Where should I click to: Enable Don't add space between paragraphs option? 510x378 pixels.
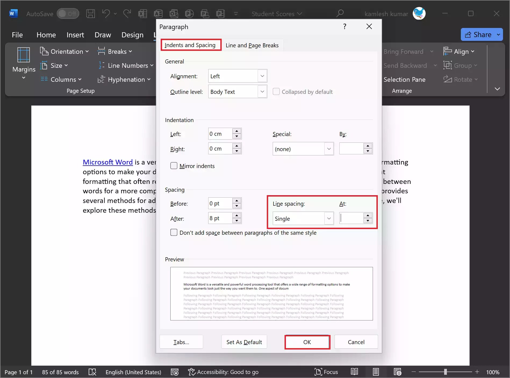(174, 232)
